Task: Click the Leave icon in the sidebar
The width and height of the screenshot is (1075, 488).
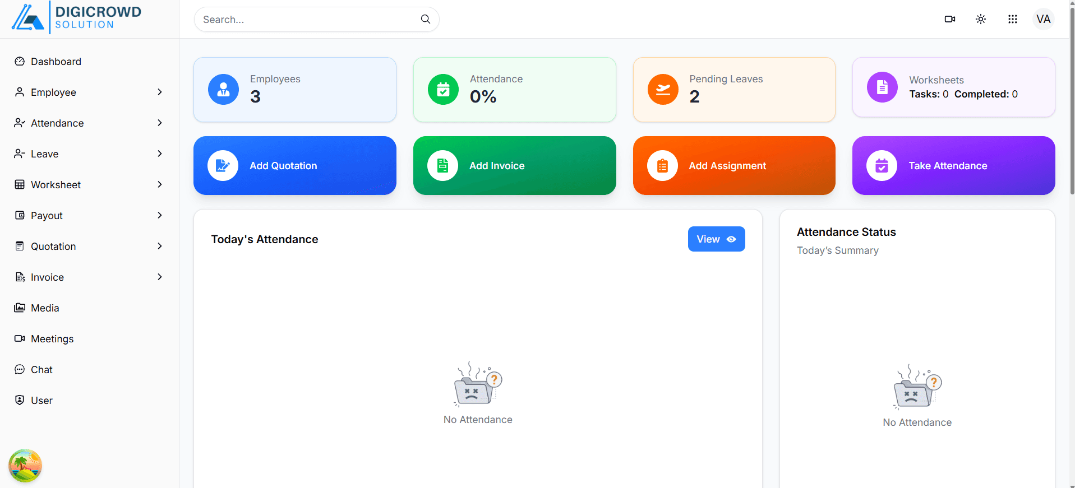Action: pos(20,154)
